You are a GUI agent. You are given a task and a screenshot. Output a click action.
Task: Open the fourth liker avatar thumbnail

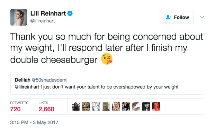point(106,106)
